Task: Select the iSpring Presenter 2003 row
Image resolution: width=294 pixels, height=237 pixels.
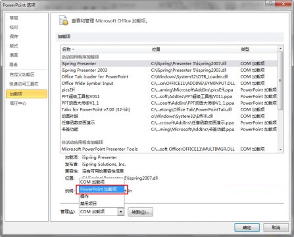Action: pyautogui.click(x=169, y=70)
